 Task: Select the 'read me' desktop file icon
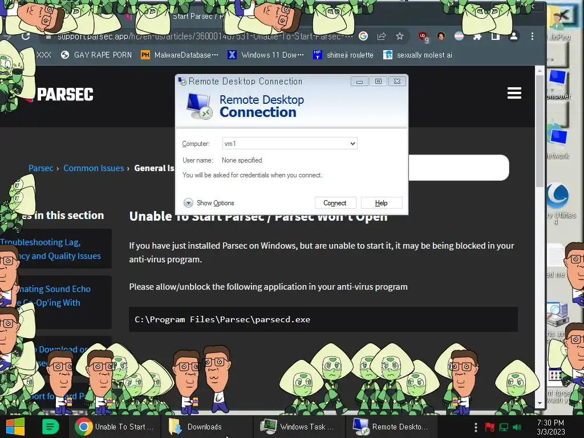[557, 261]
